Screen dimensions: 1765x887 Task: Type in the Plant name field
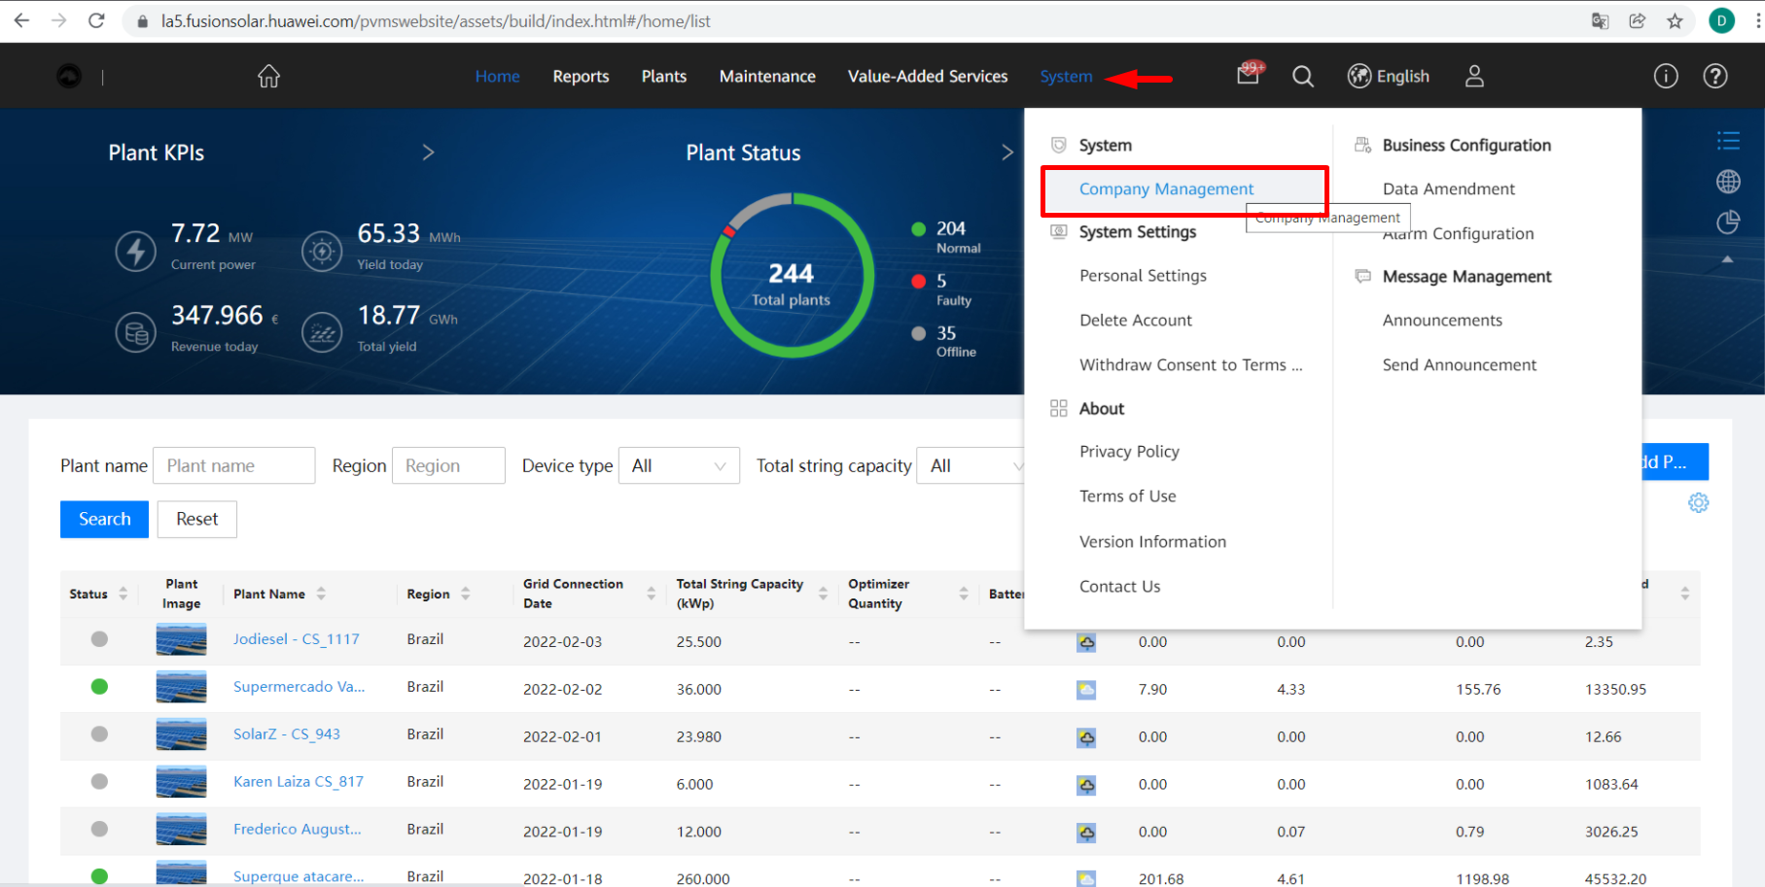pos(233,466)
